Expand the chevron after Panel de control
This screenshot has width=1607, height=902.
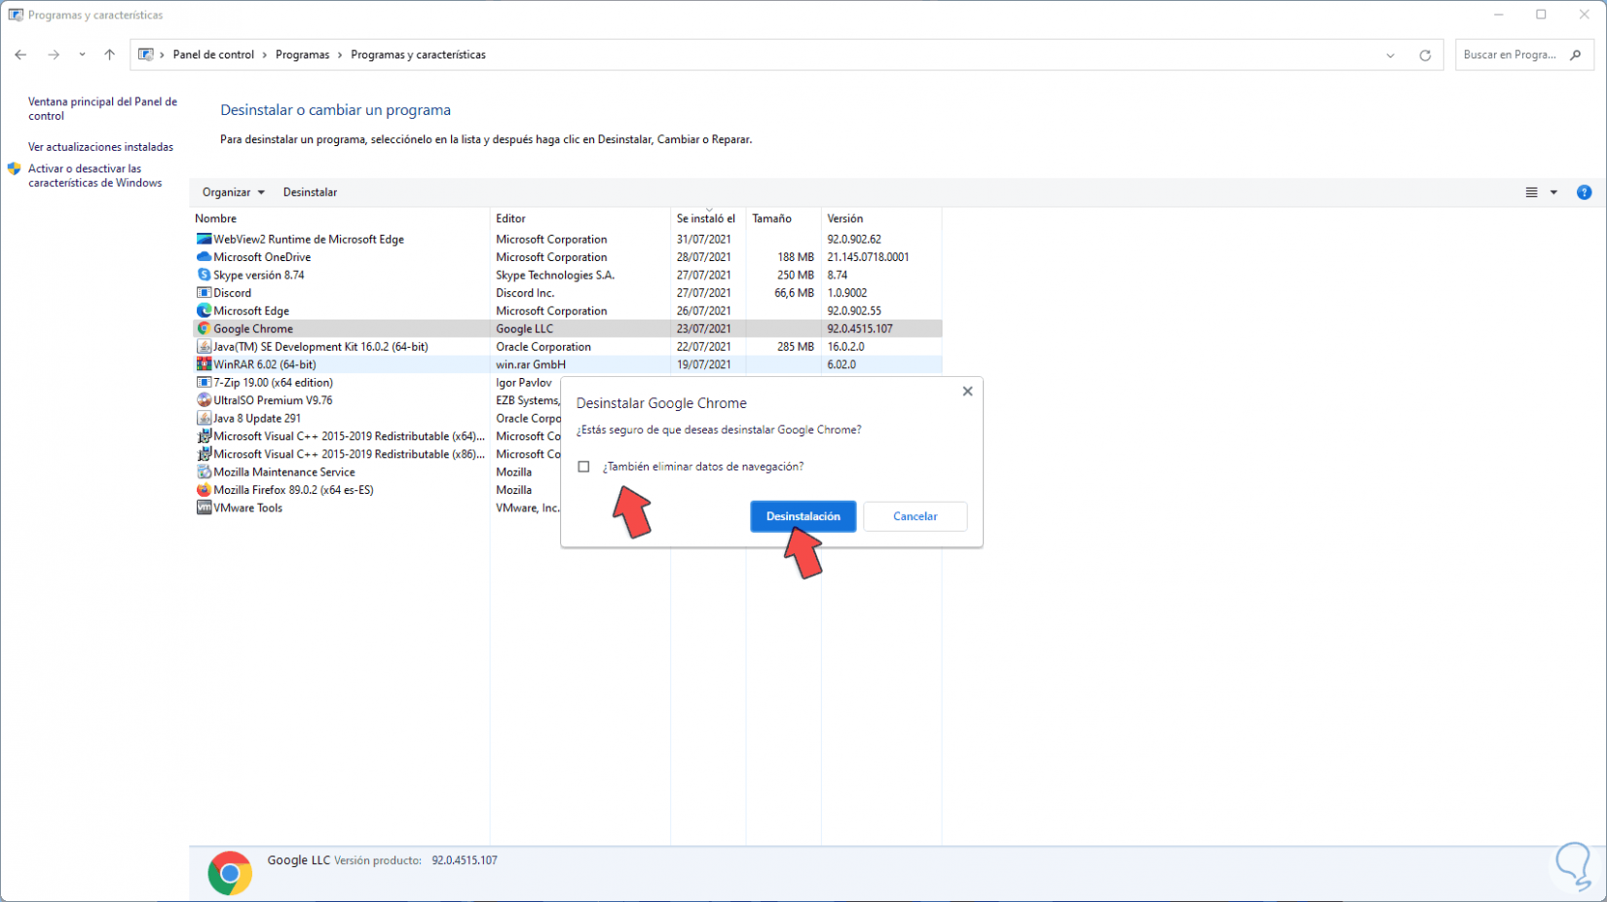tap(265, 55)
